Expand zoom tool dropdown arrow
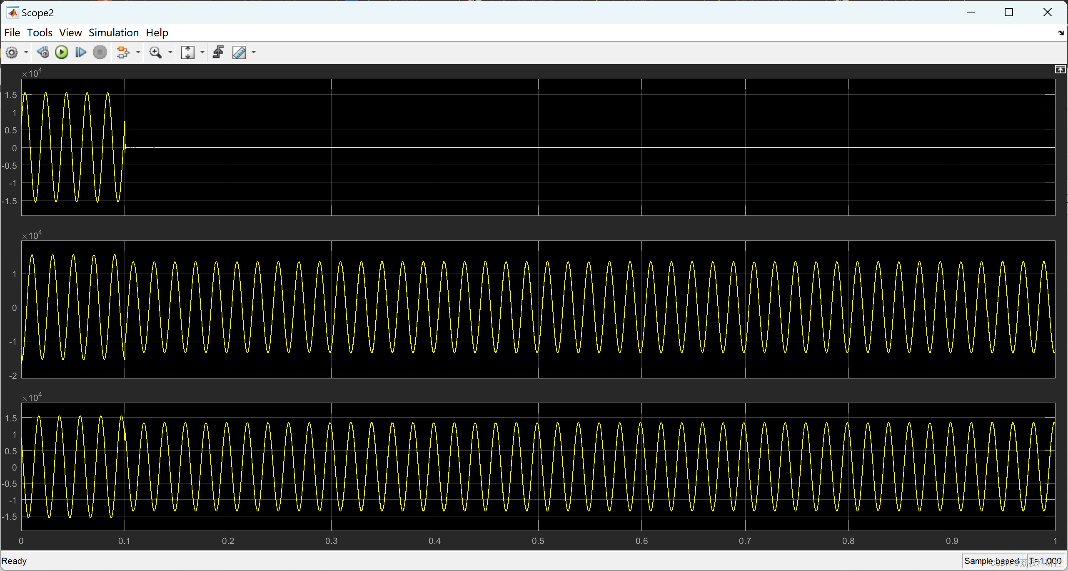This screenshot has height=571, width=1068. (170, 53)
